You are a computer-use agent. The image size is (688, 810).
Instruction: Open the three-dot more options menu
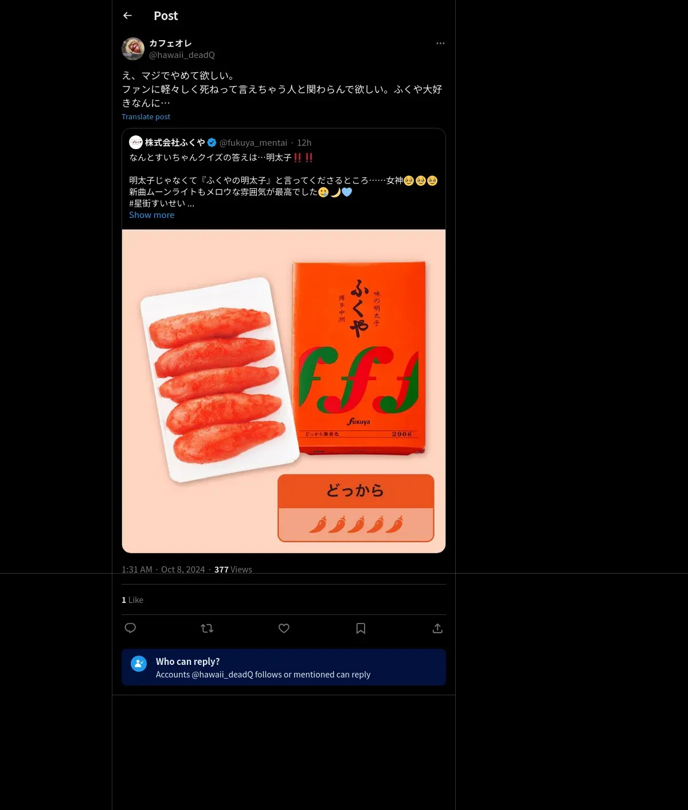click(440, 43)
